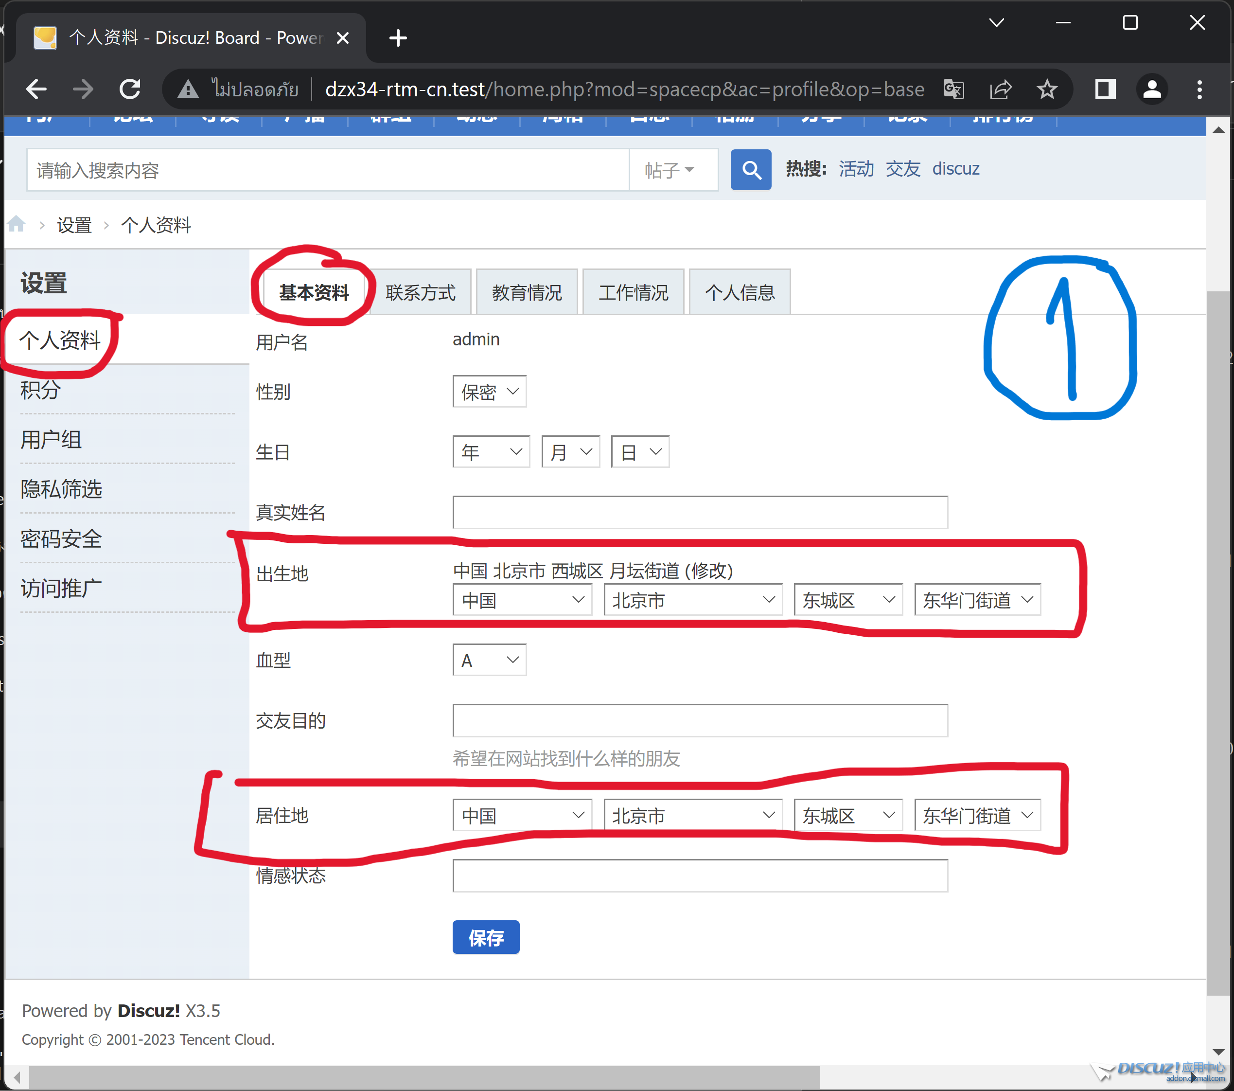This screenshot has height=1091, width=1234.
Task: Open the birthday 日 dropdown
Action: [x=640, y=451]
